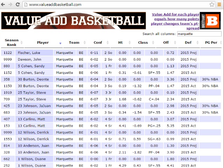Go forward with the browser forward arrow
This screenshot has width=224, height=168.
(10, 5)
